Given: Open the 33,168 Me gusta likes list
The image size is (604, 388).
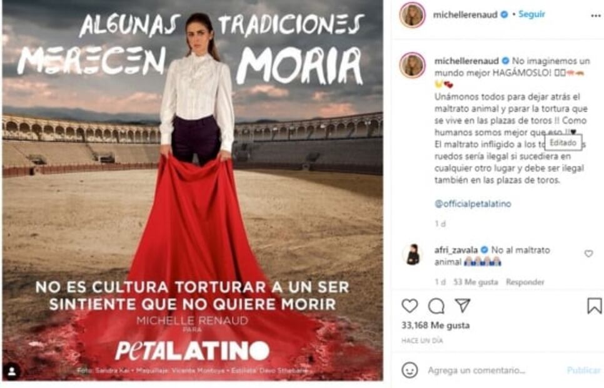Looking at the screenshot, I should (x=435, y=325).
